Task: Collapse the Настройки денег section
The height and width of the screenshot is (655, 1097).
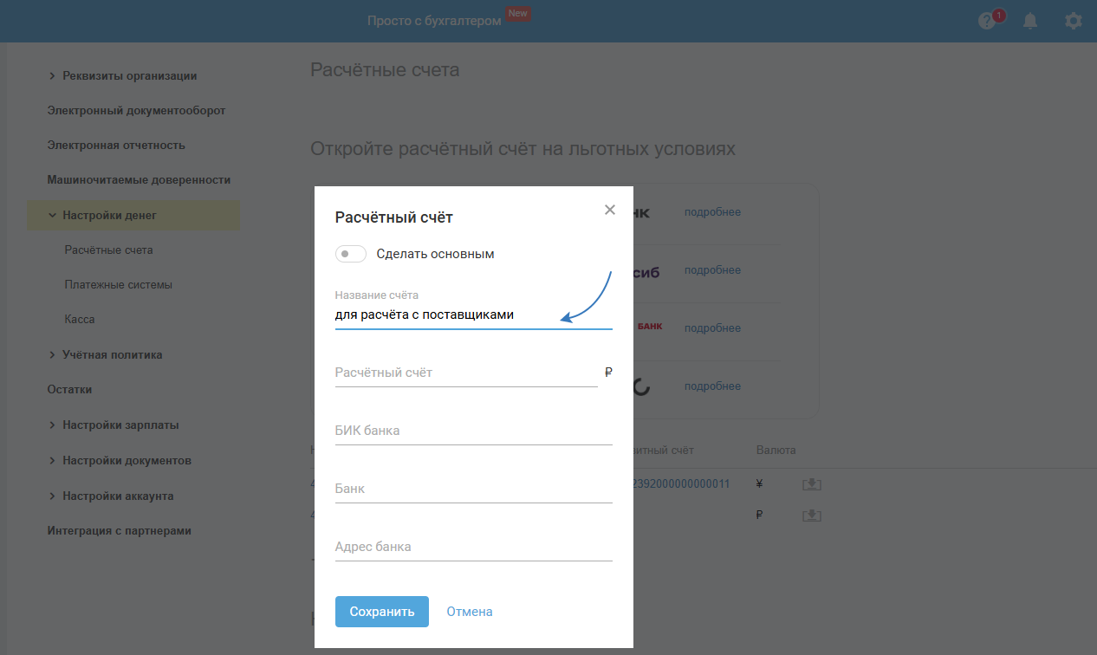Action: tap(53, 216)
